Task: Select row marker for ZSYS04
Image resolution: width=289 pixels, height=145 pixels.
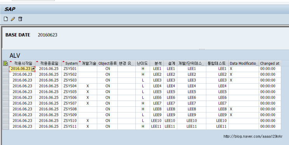Action: [6, 86]
